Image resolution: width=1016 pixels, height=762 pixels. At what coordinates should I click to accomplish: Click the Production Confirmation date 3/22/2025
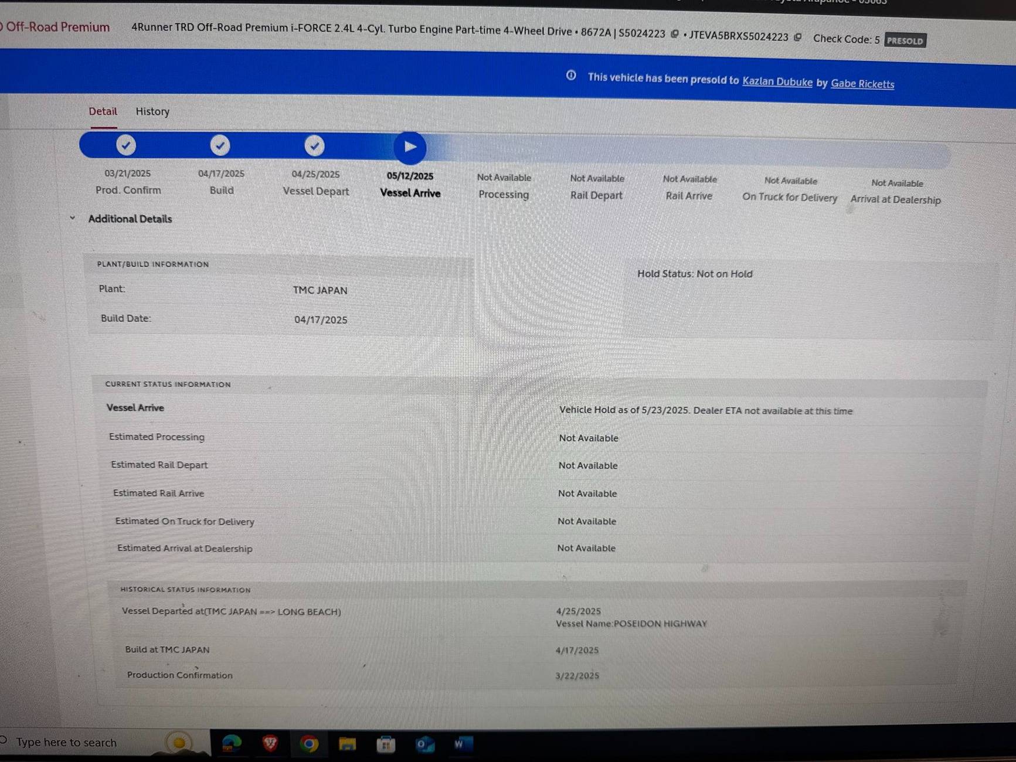[577, 676]
